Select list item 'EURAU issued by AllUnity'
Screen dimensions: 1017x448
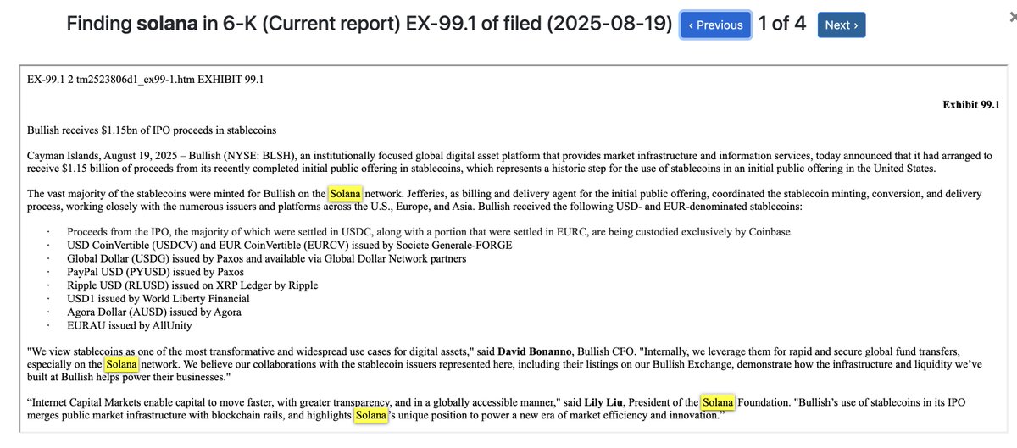130,325
